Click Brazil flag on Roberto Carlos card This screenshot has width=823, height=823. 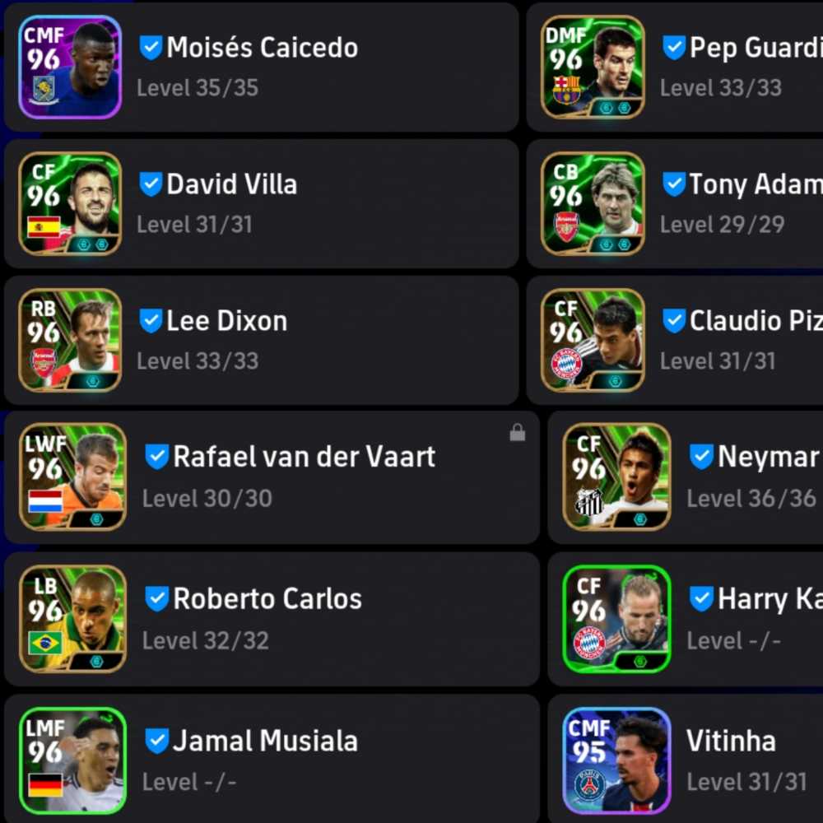[x=45, y=643]
